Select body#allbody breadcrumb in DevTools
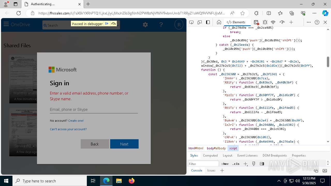 (x=216, y=148)
